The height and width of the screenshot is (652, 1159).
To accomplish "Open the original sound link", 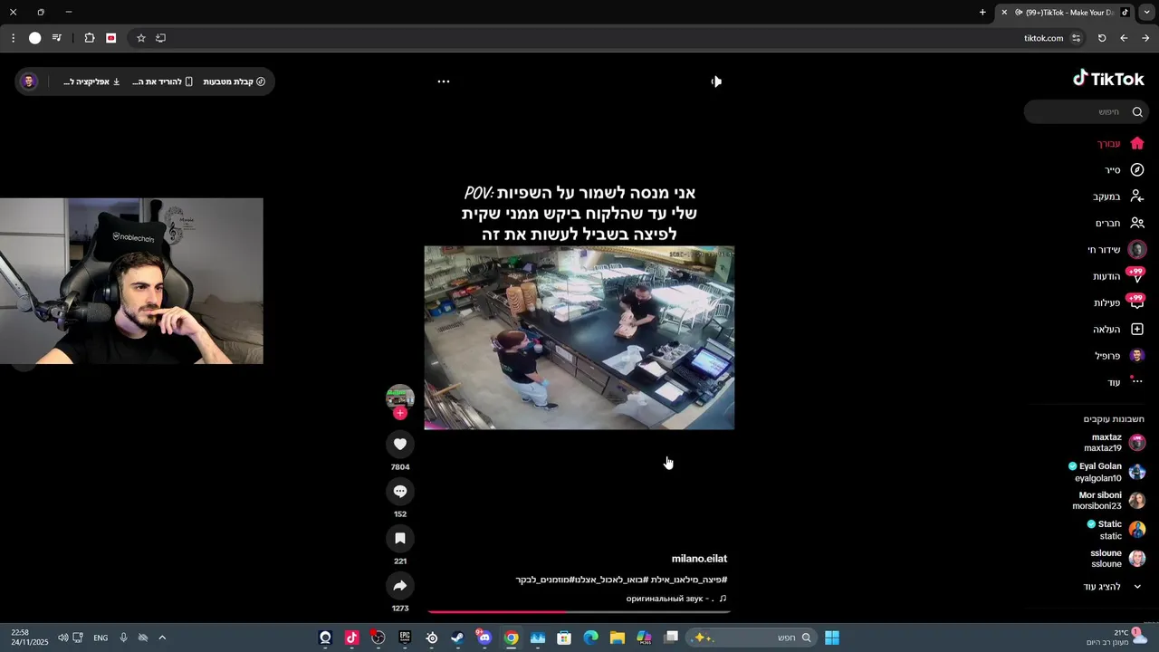I will point(676,599).
